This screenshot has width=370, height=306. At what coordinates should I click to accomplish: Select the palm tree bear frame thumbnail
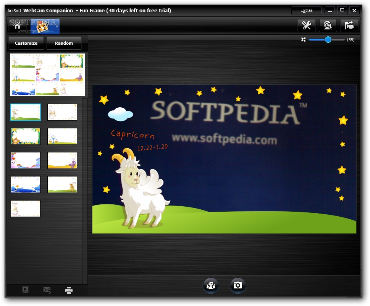[26, 136]
